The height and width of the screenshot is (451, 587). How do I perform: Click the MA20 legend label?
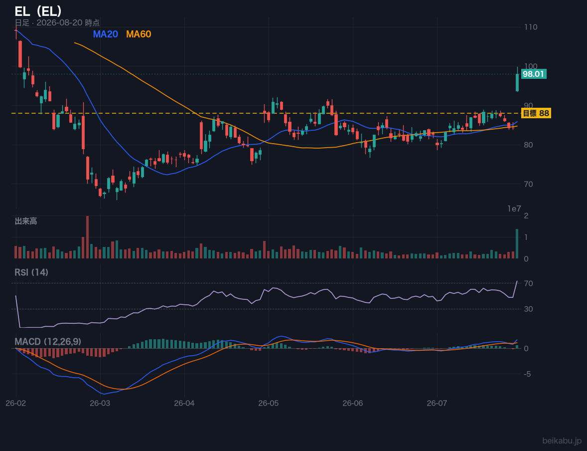105,34
